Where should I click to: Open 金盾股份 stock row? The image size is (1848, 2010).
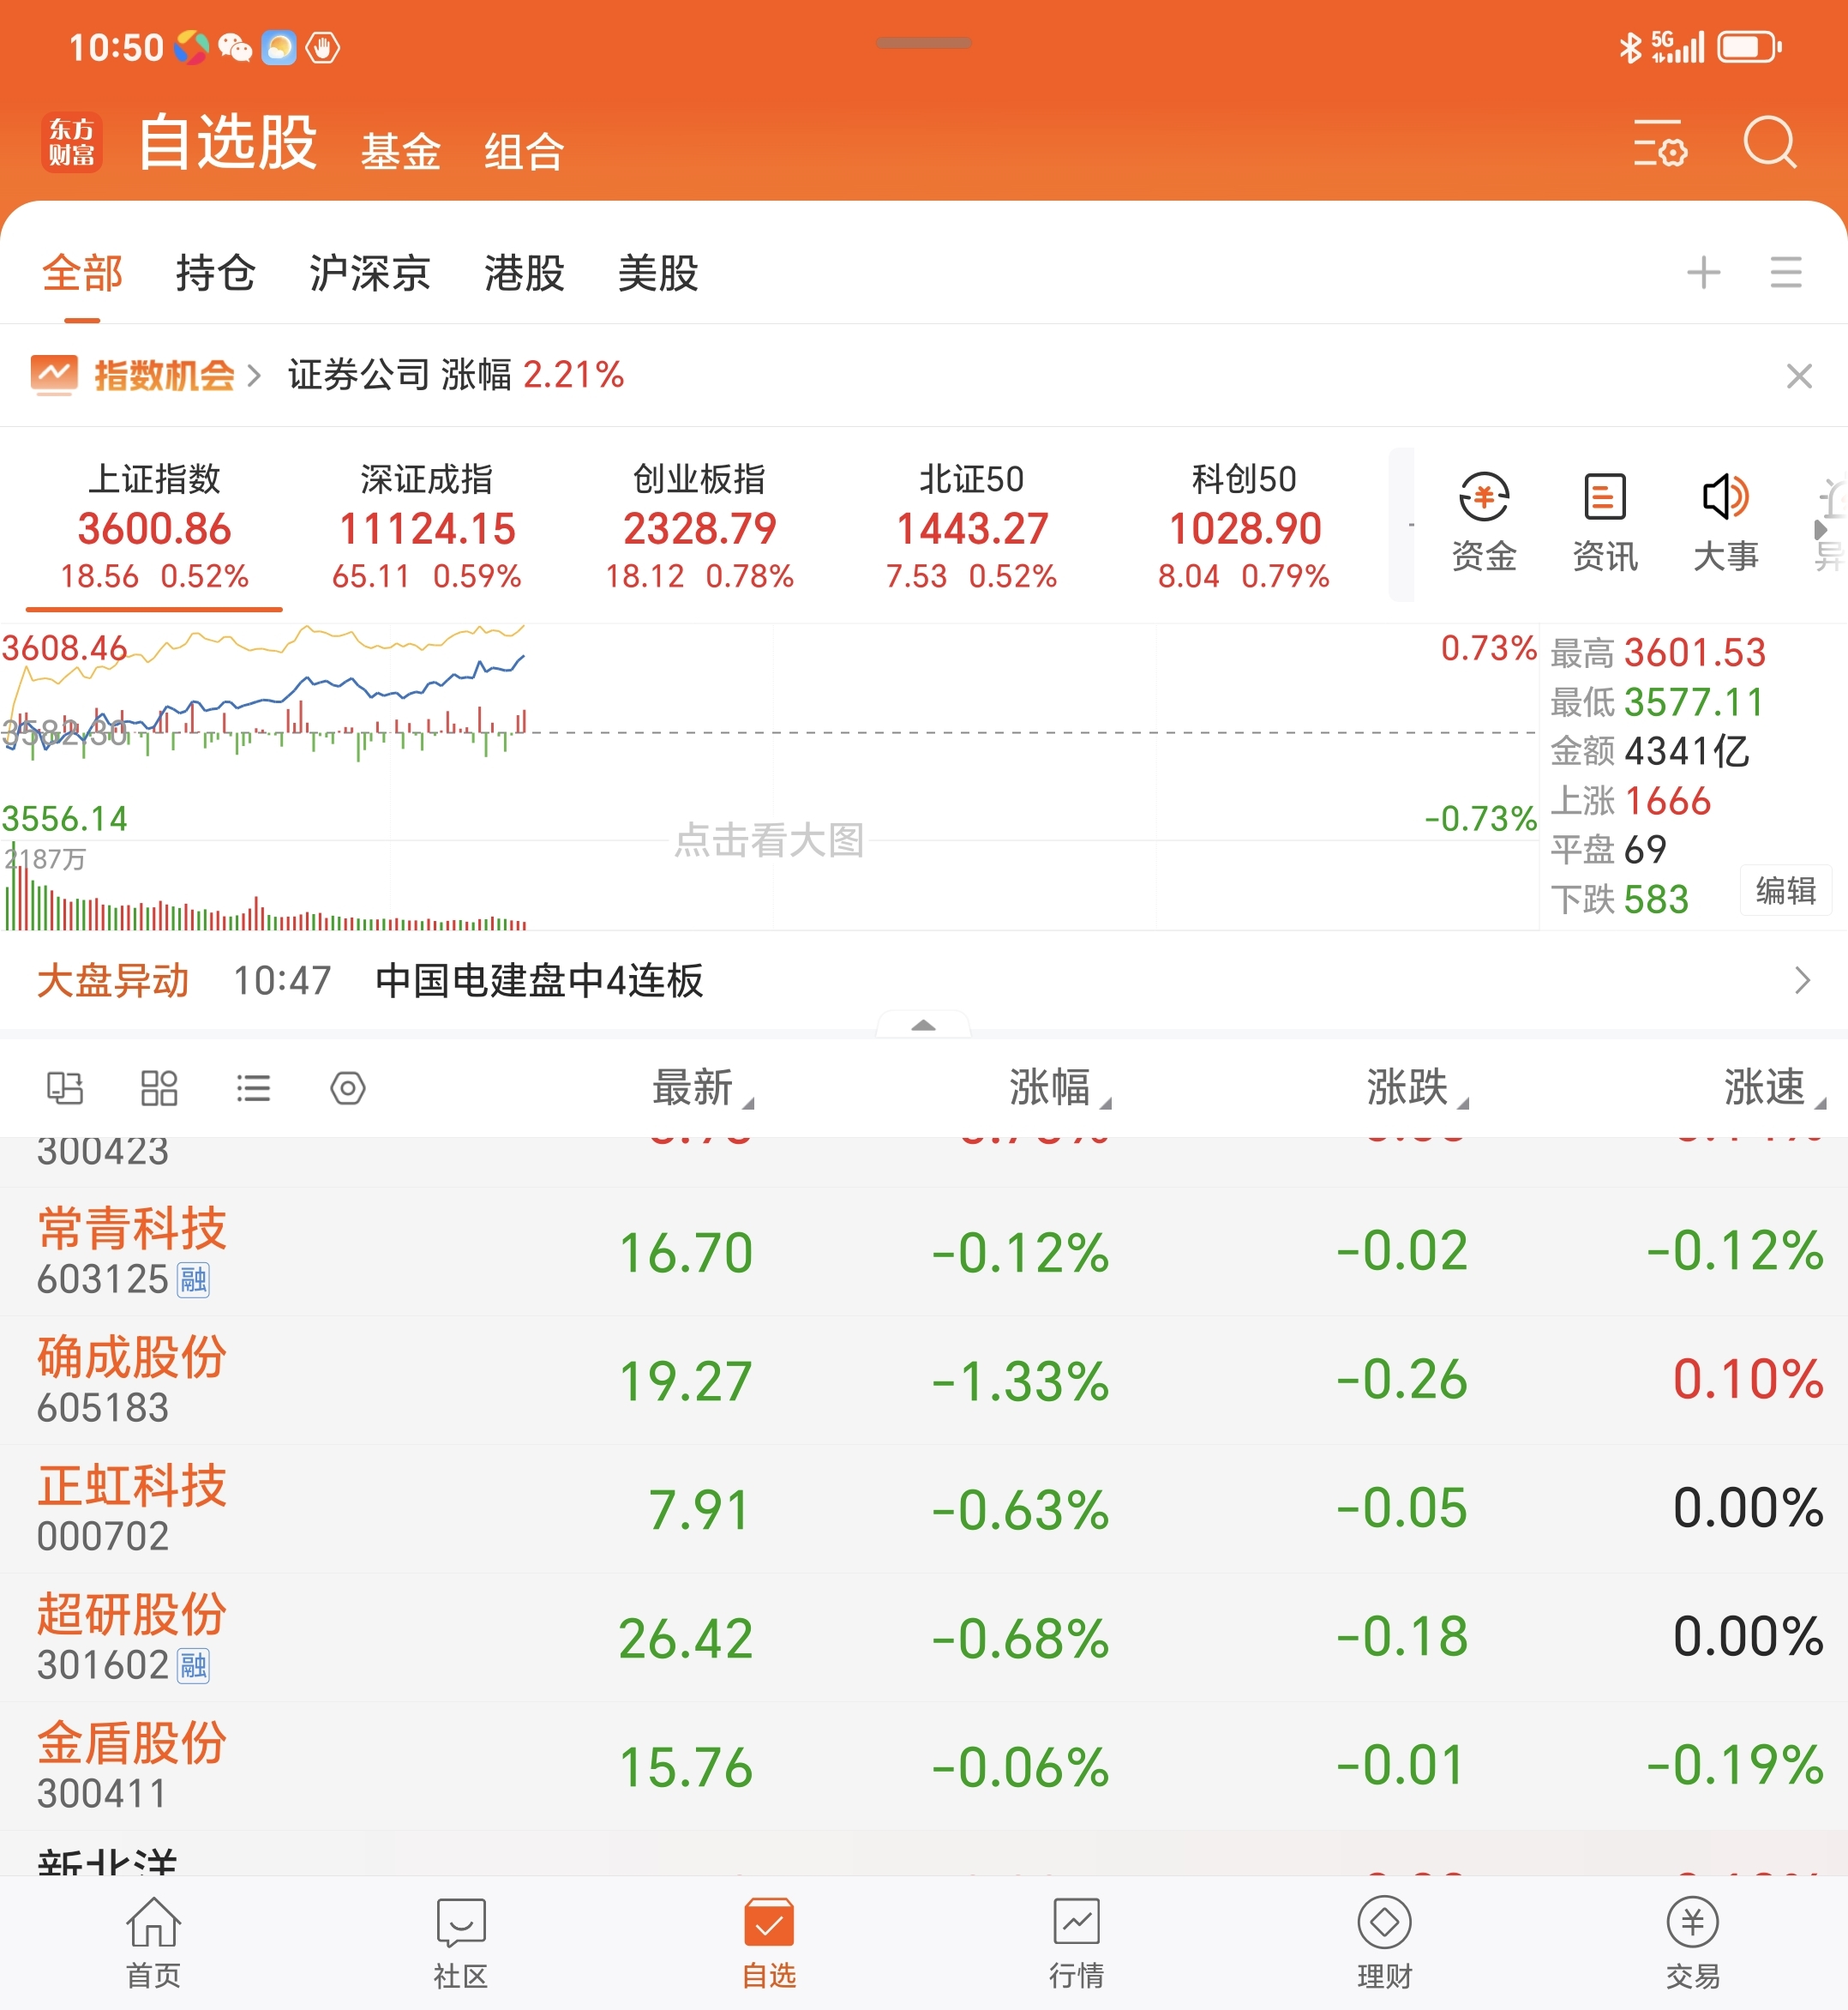[924, 1766]
